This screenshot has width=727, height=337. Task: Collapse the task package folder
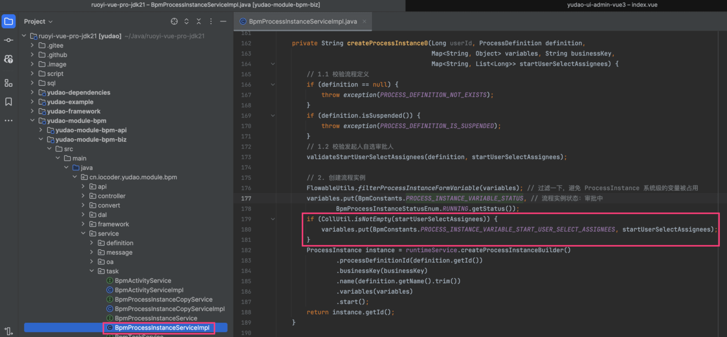(92, 271)
